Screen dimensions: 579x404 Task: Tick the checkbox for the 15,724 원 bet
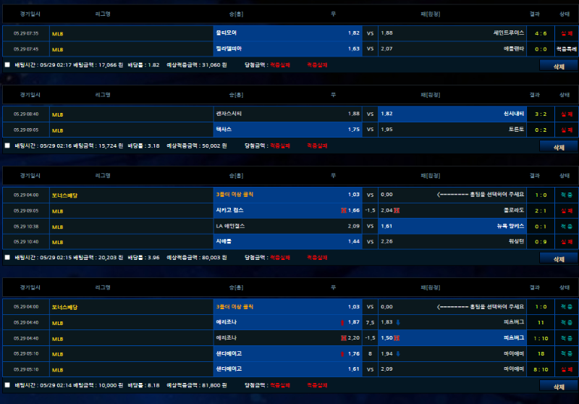[x=7, y=146]
